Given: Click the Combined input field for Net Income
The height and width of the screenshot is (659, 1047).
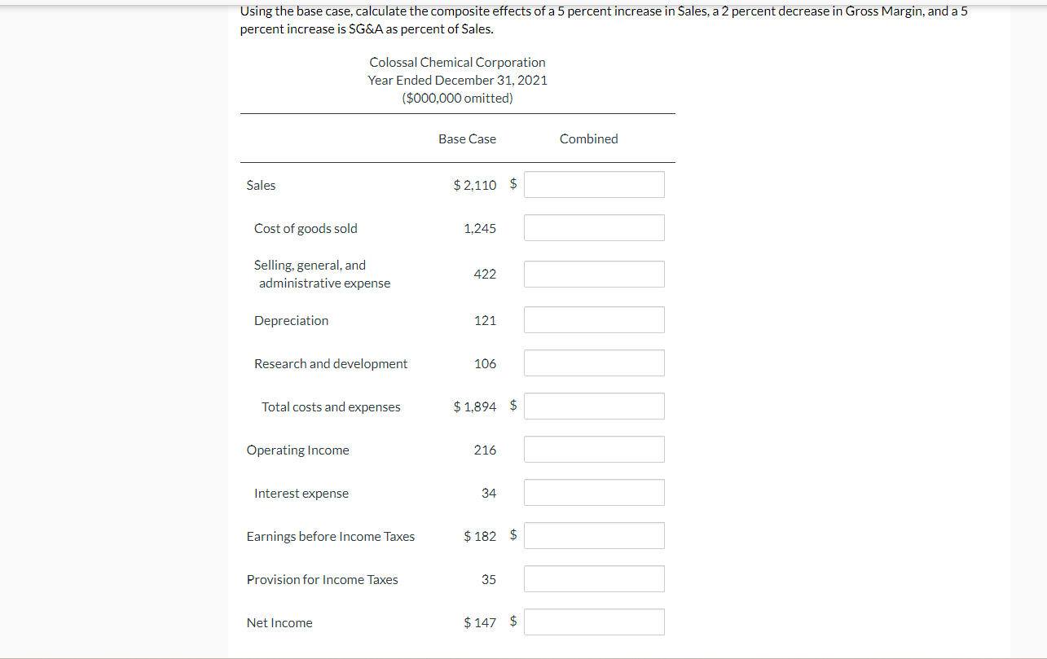Looking at the screenshot, I should click(594, 622).
